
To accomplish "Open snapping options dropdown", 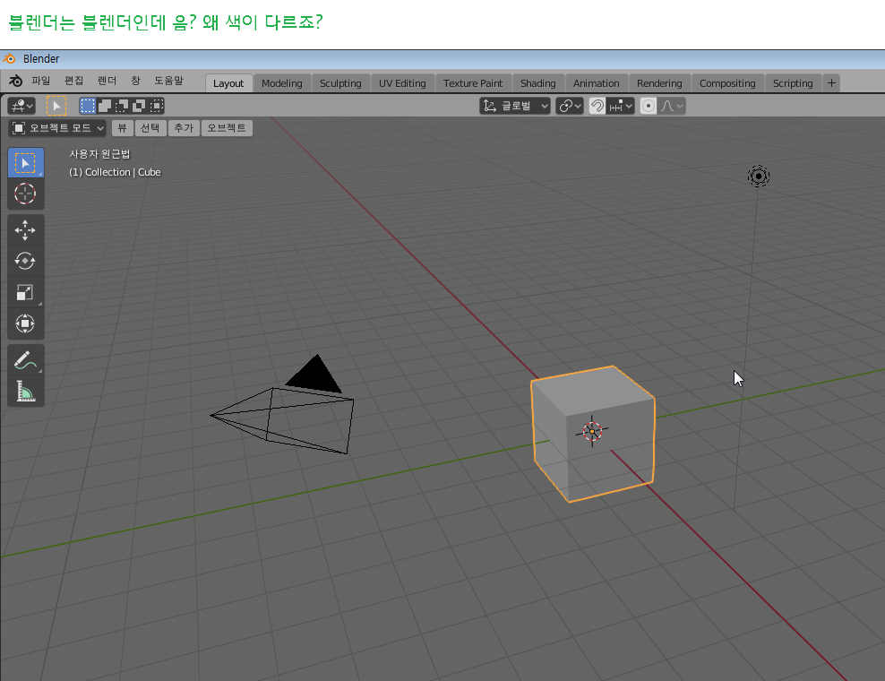I will pos(621,106).
